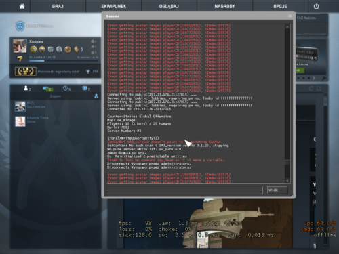Screen dimensions: 339x254
Task: Expand more medals with the chevron arrow
Action: tap(82, 49)
